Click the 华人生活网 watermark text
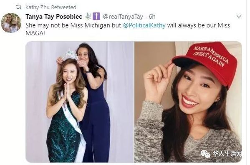The height and width of the screenshot is (165, 250). 227,153
